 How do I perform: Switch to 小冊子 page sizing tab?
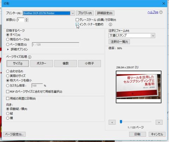tap(89, 64)
